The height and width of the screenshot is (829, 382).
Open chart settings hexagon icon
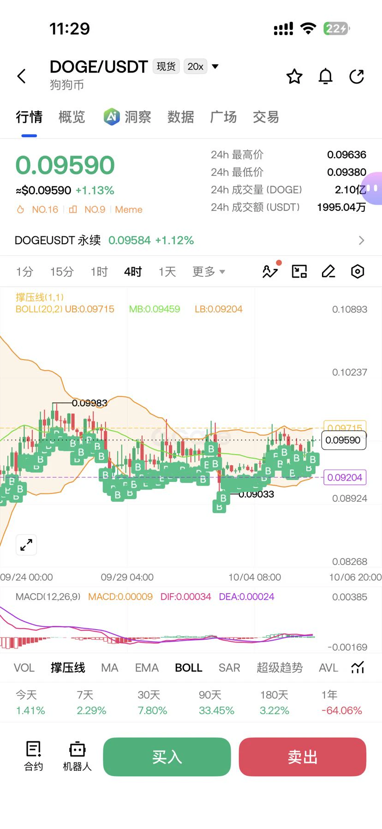coord(358,271)
